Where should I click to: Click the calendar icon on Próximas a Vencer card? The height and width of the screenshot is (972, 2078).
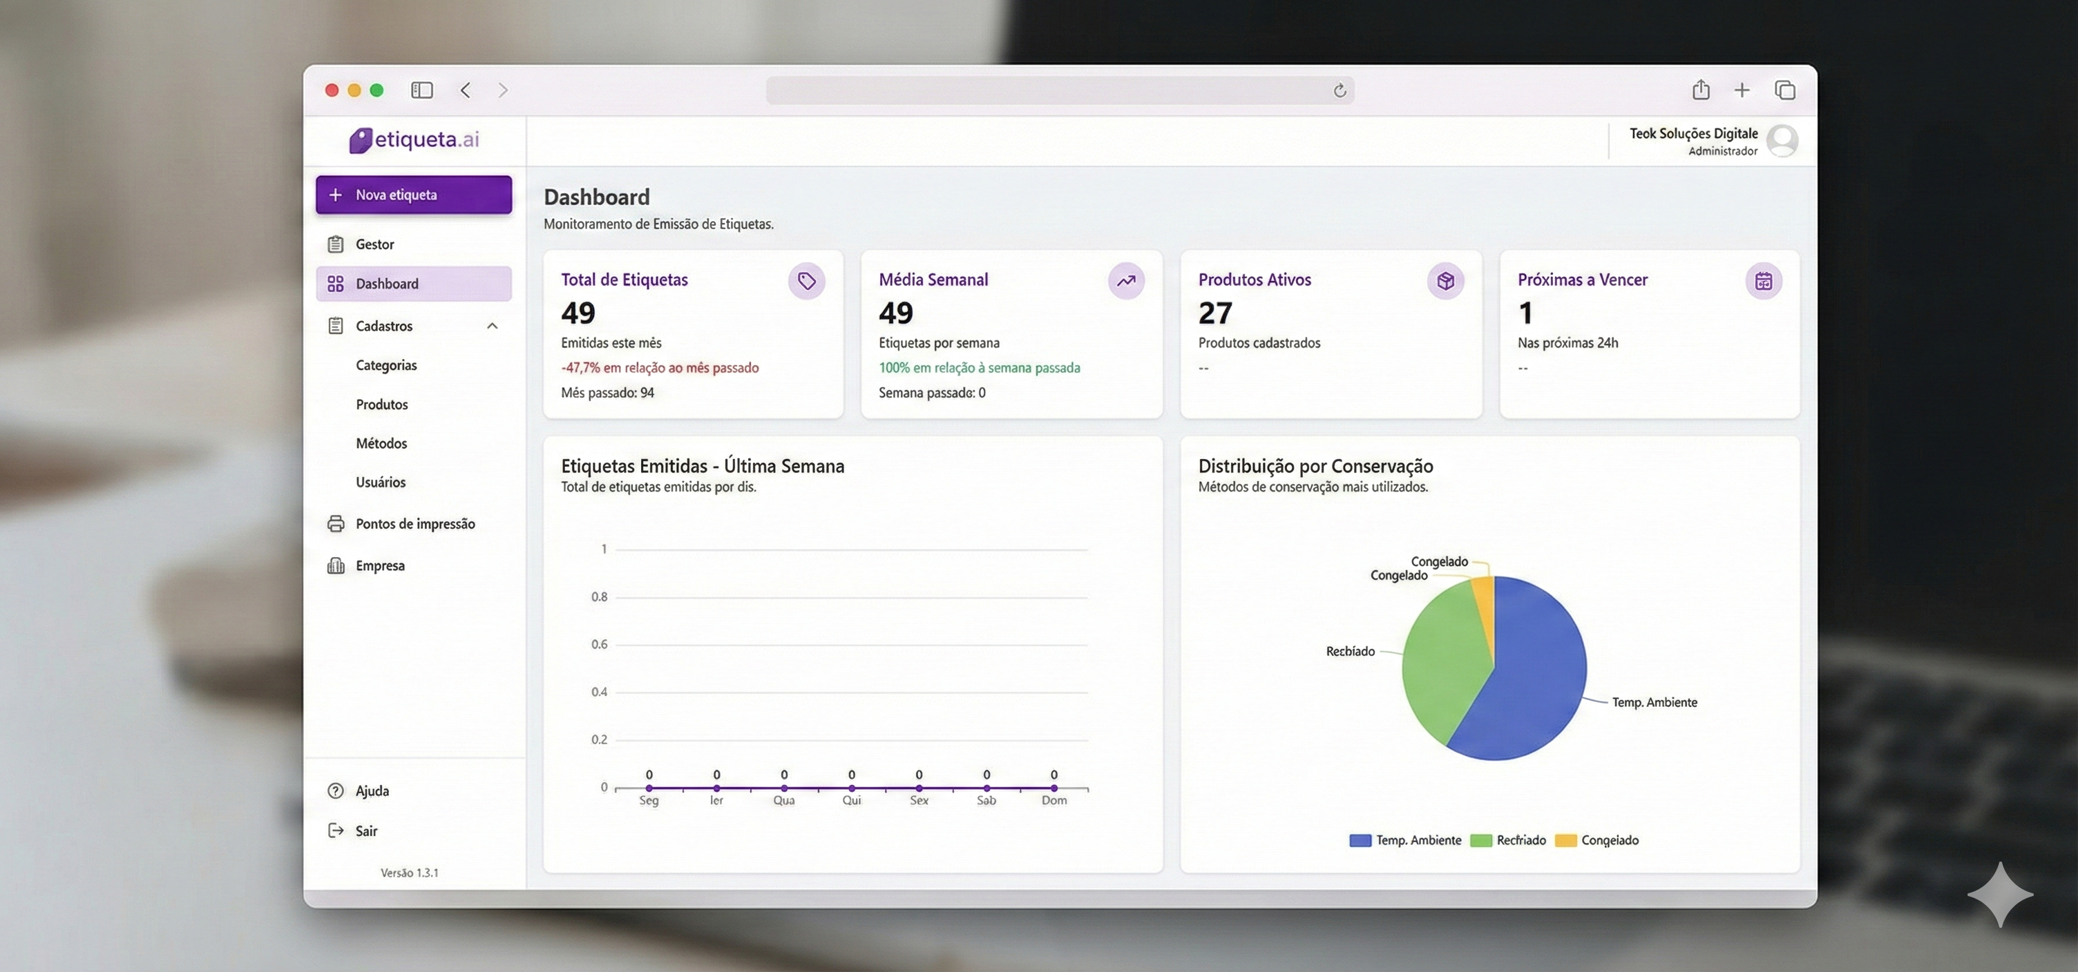coord(1765,280)
